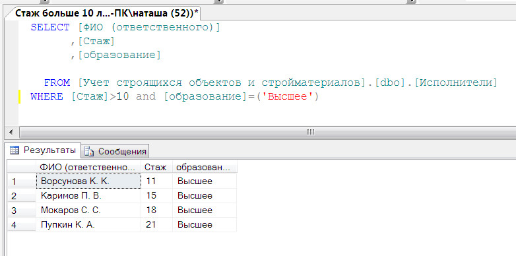
Task: Select row header number 2
Action: click(x=22, y=195)
